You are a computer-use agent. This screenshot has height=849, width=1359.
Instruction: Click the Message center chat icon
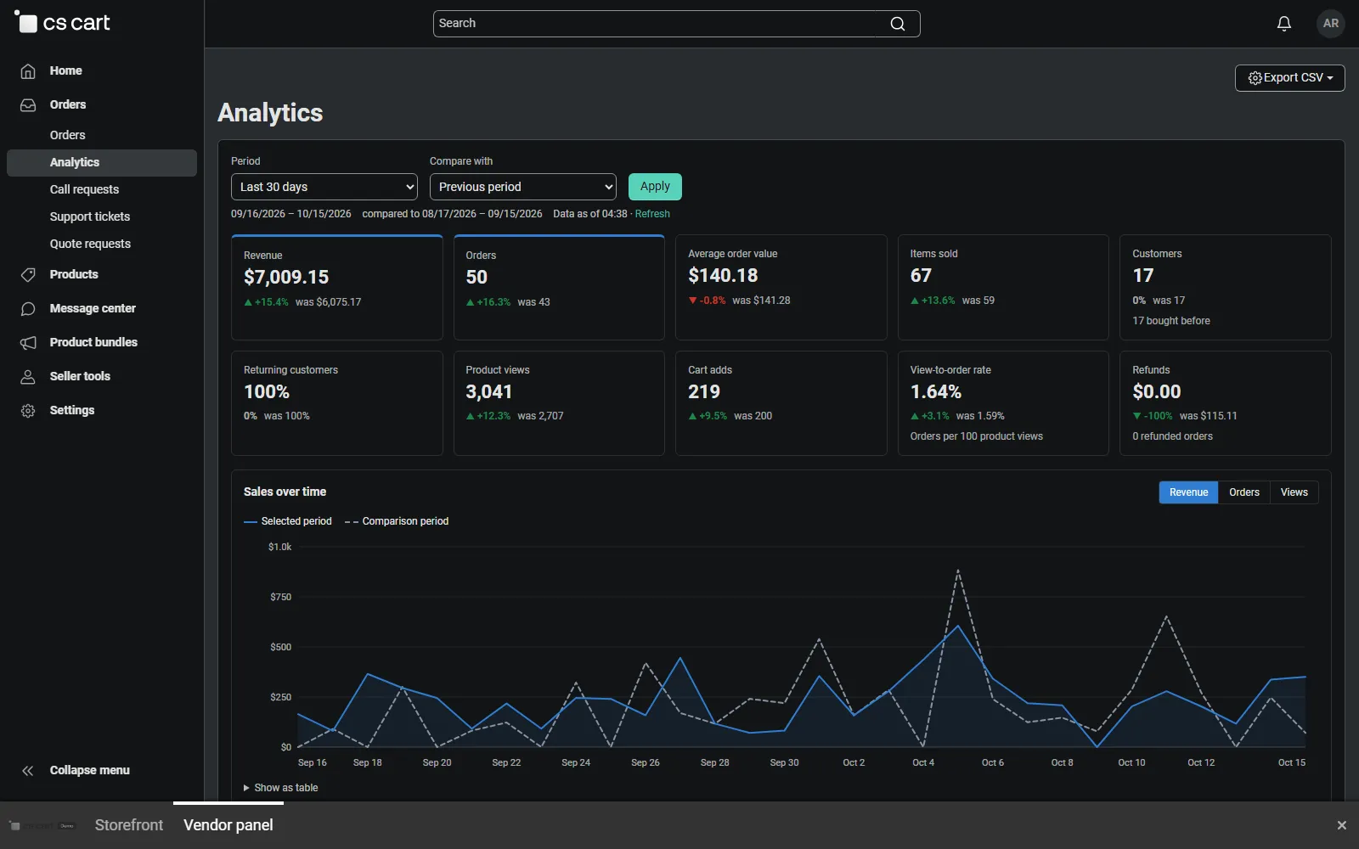(28, 309)
